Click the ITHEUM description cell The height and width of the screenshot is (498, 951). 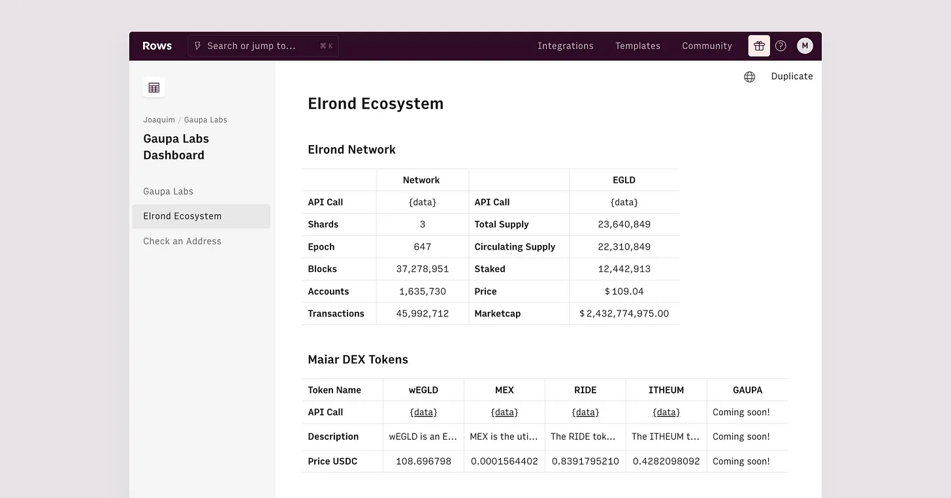[x=666, y=437]
